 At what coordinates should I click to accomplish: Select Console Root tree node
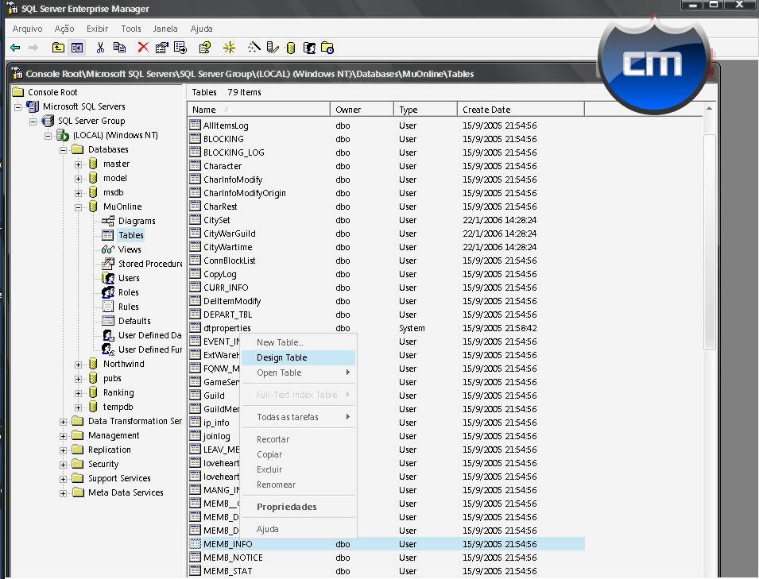[52, 92]
